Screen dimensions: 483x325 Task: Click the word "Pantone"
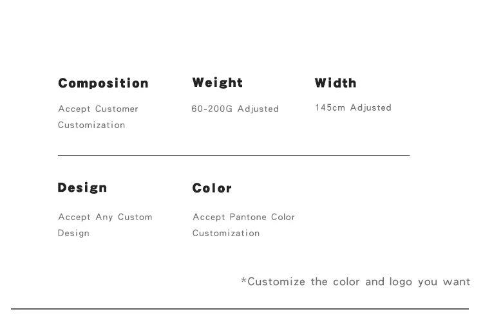pyautogui.click(x=248, y=218)
